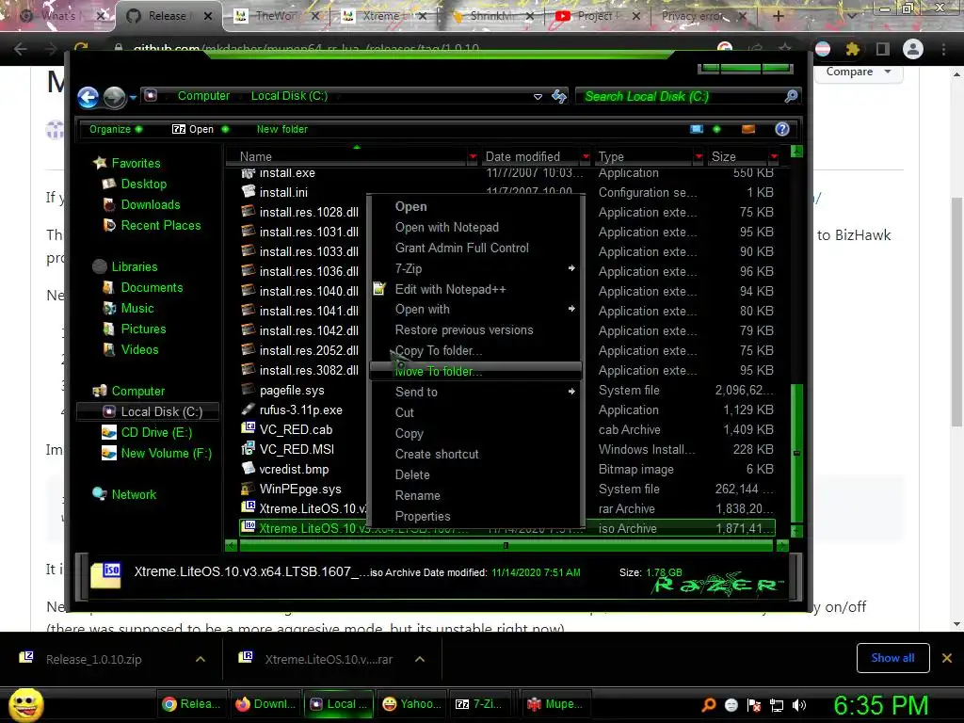Open the Date modified column filter dropdown
Image resolution: width=964 pixels, height=723 pixels.
[x=586, y=157]
